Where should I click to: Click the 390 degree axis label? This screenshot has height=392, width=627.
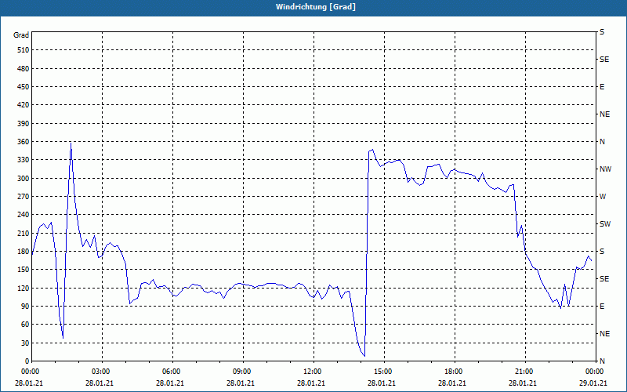pos(24,124)
